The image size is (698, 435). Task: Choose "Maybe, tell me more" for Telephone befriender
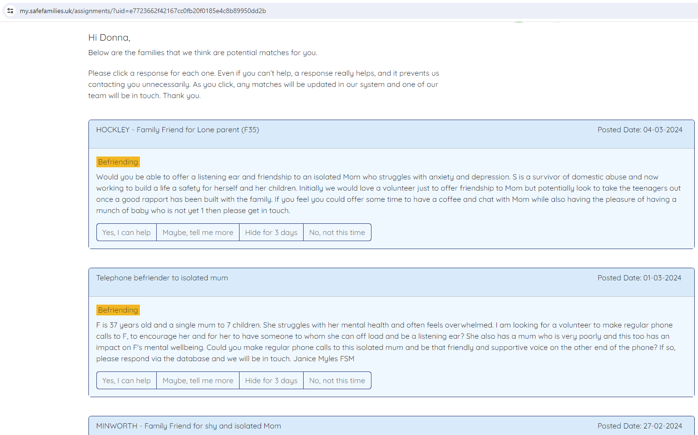click(x=198, y=380)
